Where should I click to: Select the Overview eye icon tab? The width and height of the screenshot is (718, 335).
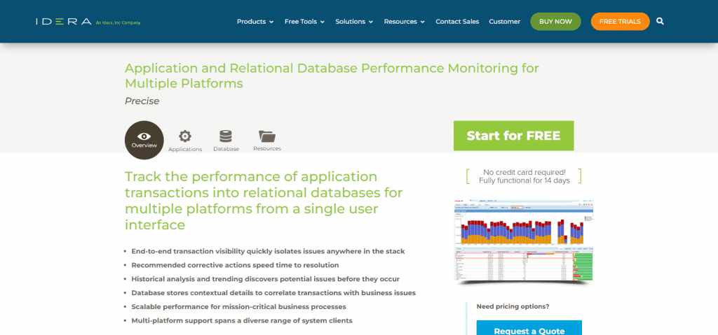click(x=144, y=140)
